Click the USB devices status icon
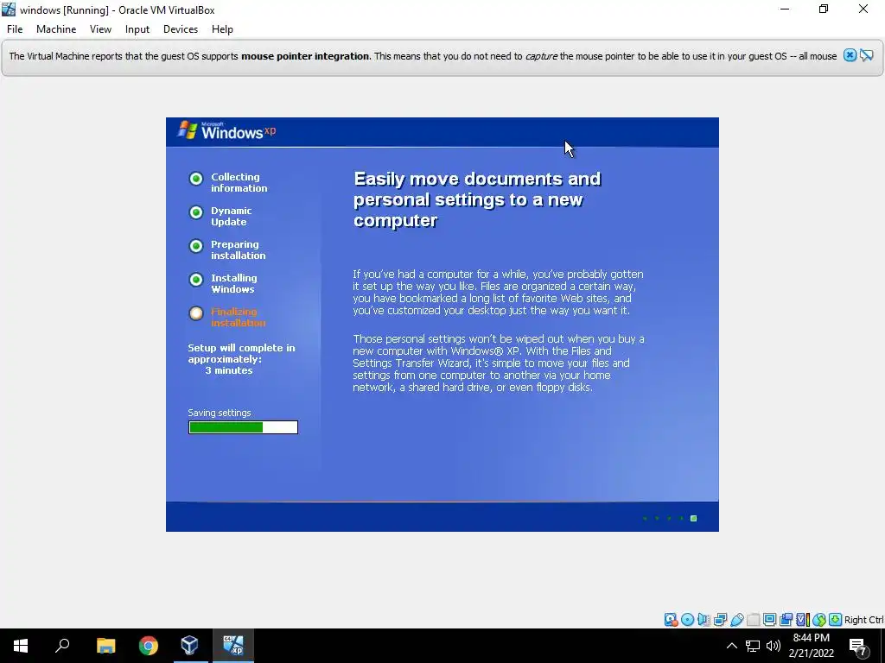The height and width of the screenshot is (663, 885). (736, 620)
